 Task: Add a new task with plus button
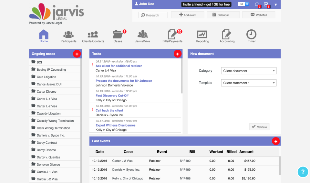(x=178, y=54)
